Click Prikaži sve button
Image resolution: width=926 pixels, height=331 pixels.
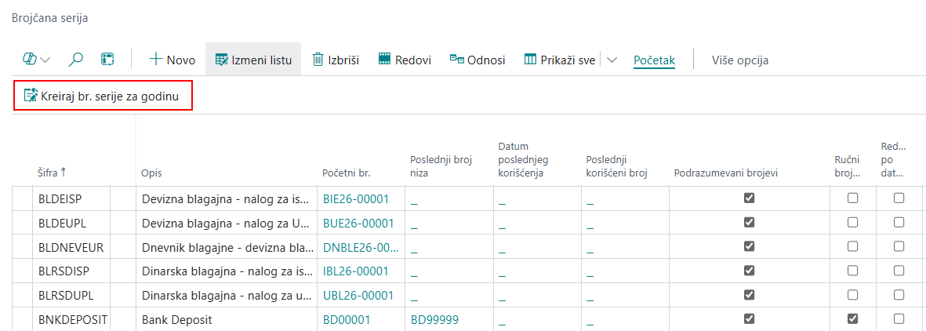tap(560, 59)
